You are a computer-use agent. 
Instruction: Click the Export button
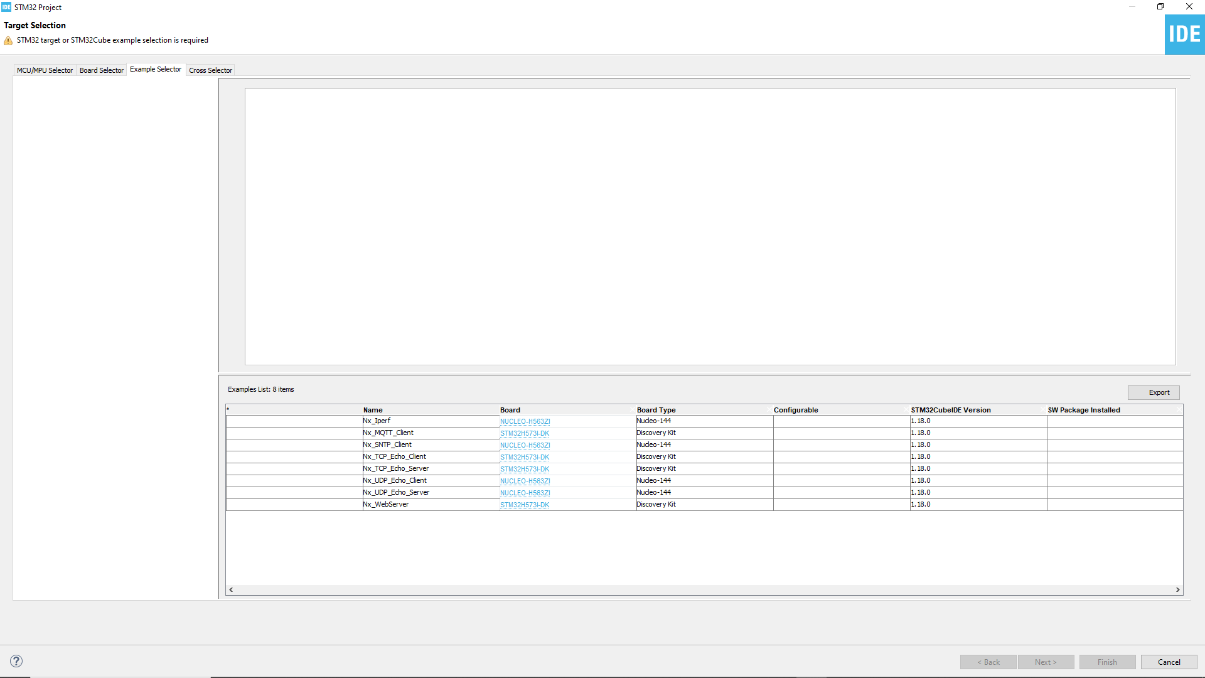1159,392
